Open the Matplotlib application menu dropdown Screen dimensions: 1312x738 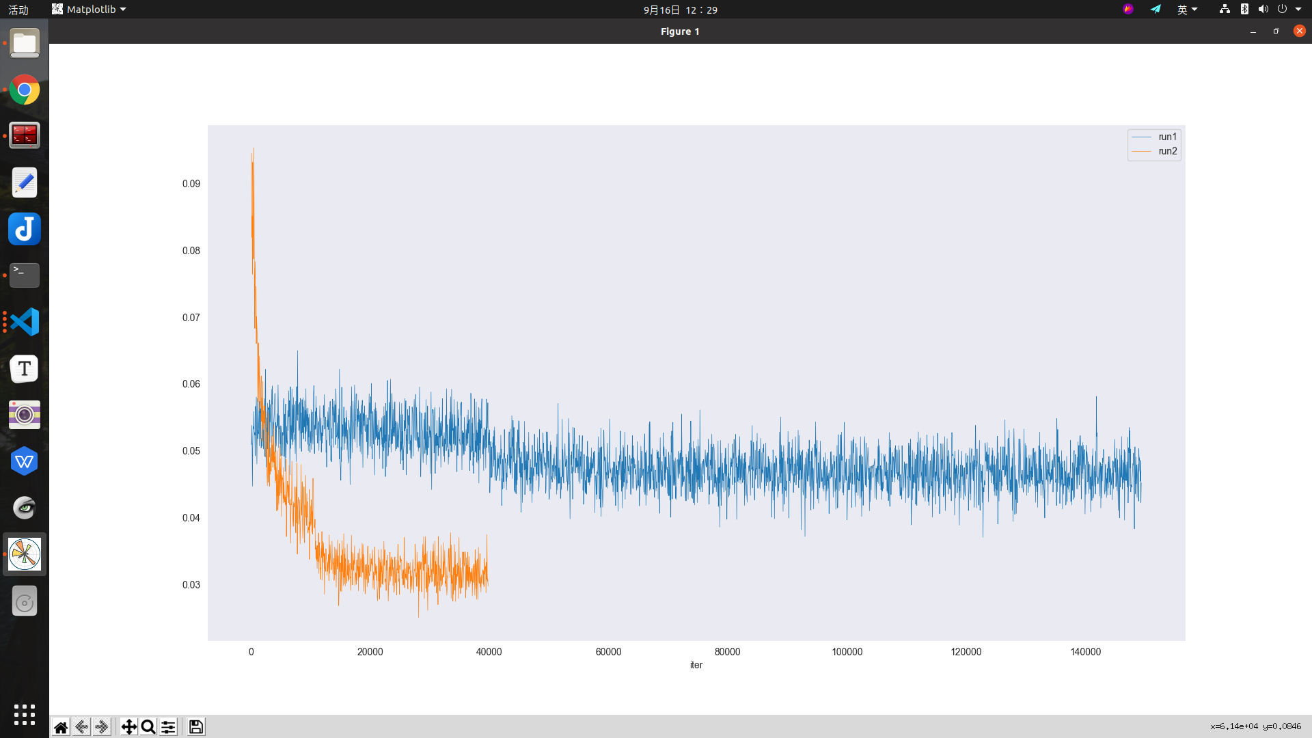coord(88,9)
